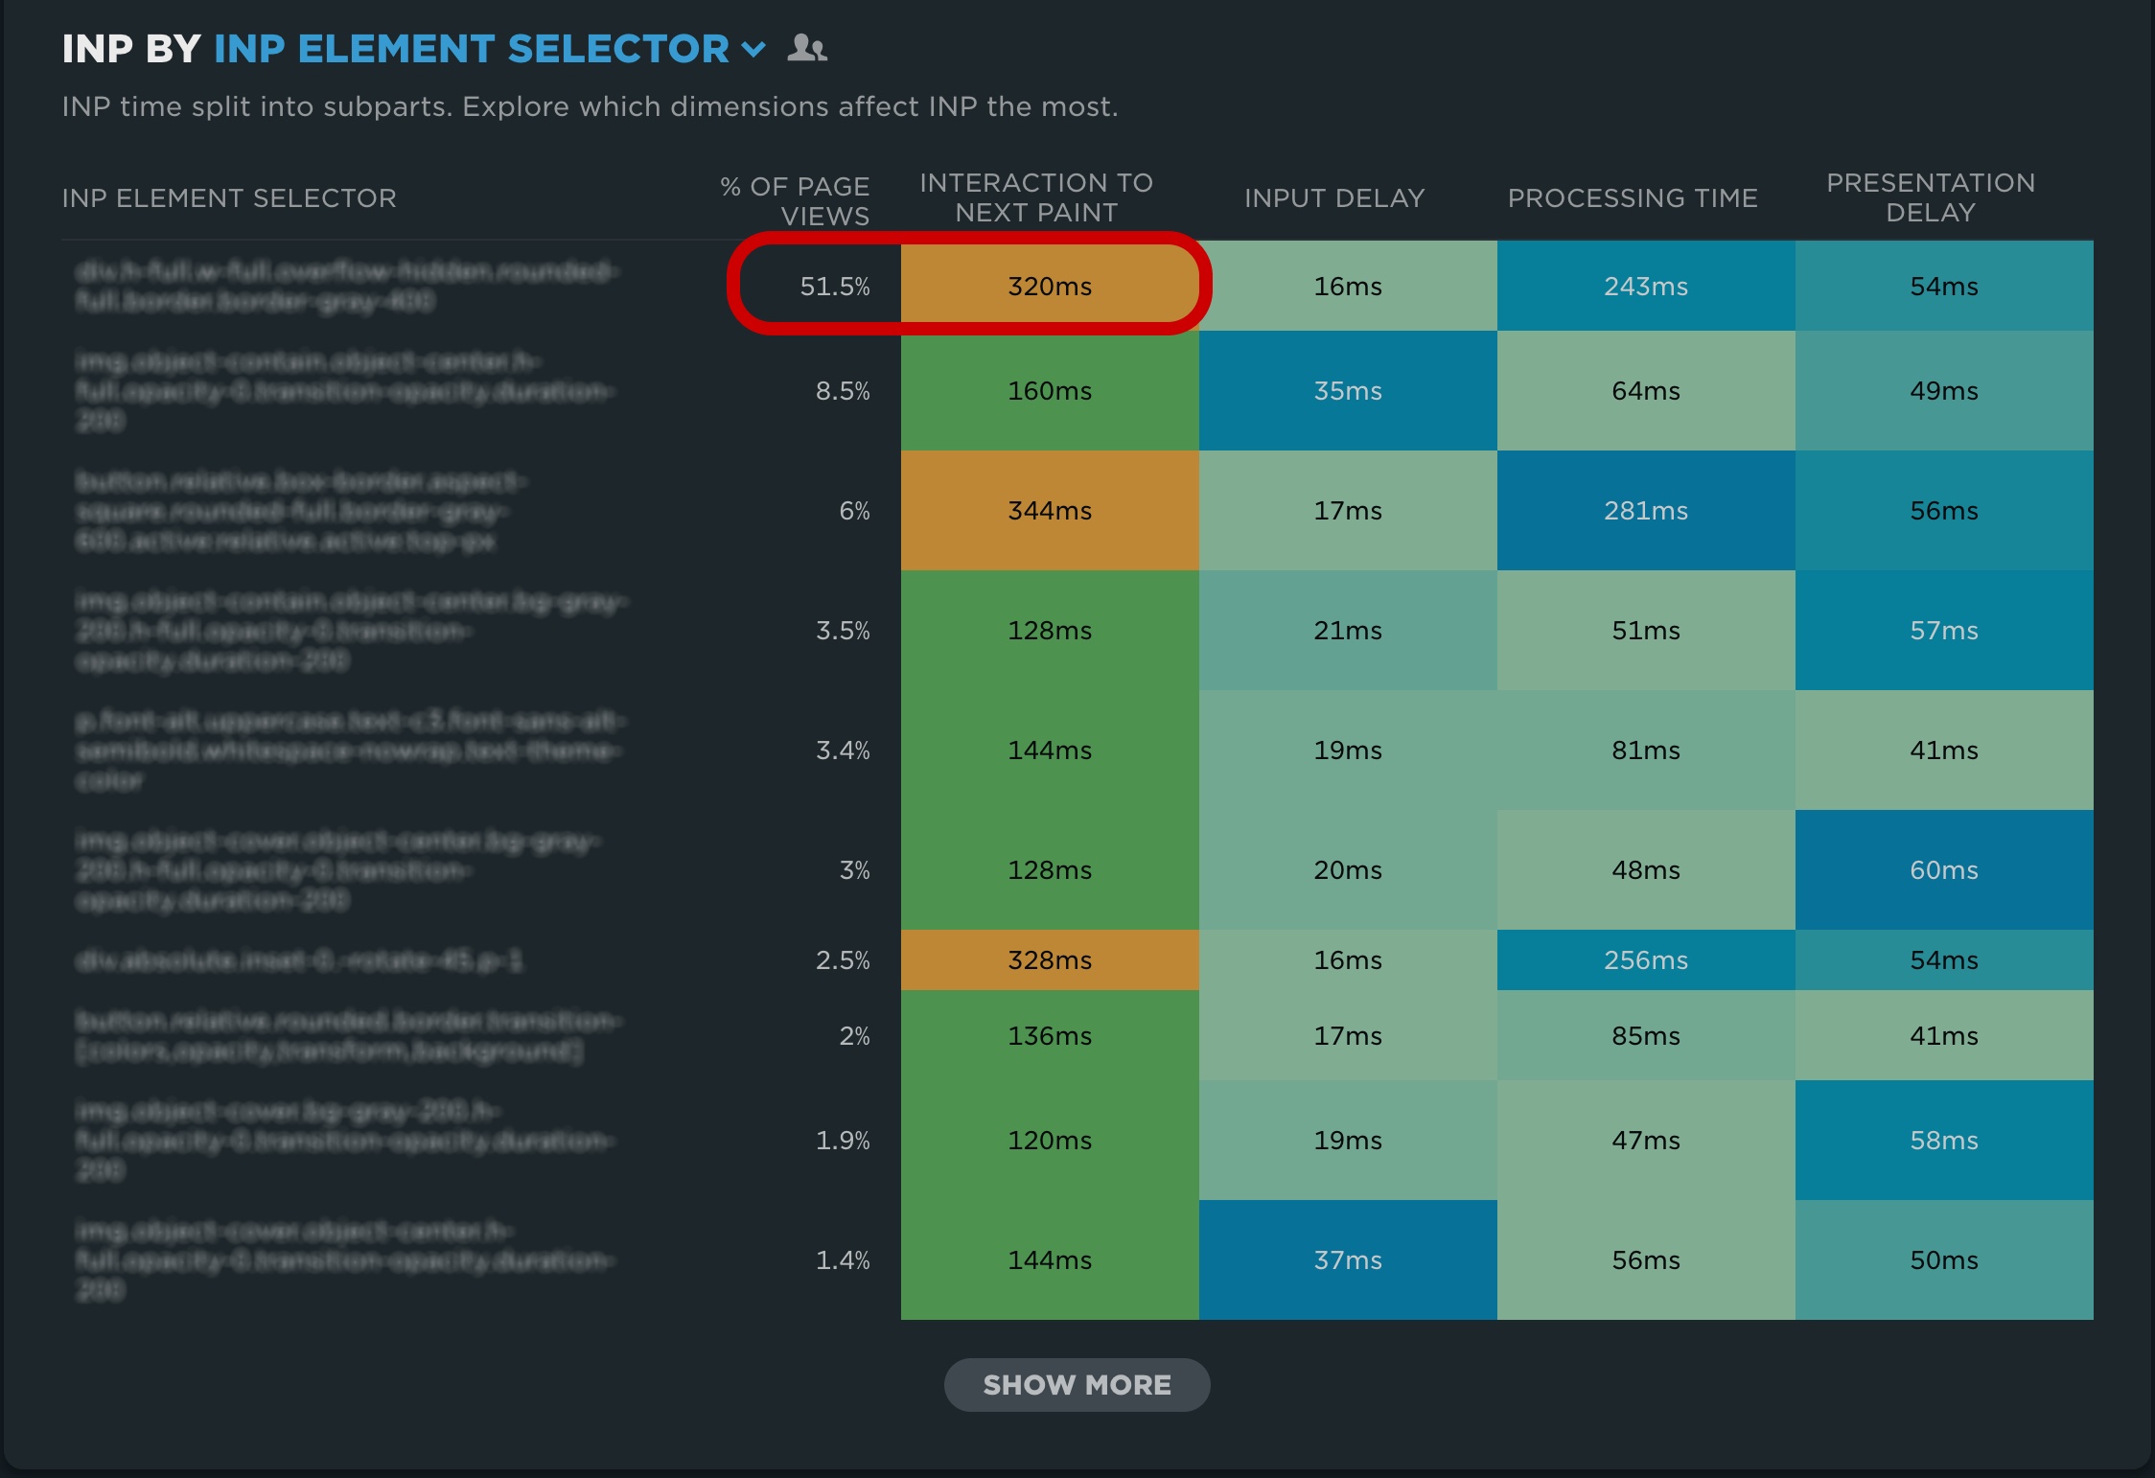Sort by Interaction to Next Paint column

click(1035, 197)
